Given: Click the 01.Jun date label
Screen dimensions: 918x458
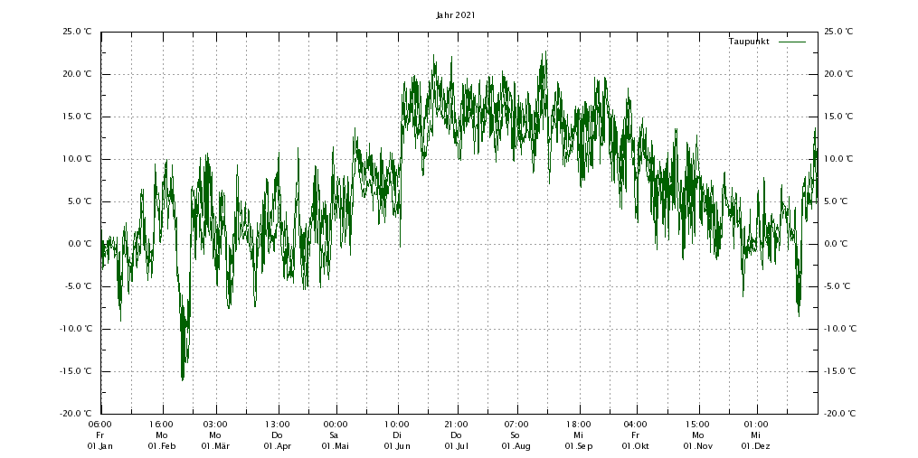Looking at the screenshot, I should point(397,446).
